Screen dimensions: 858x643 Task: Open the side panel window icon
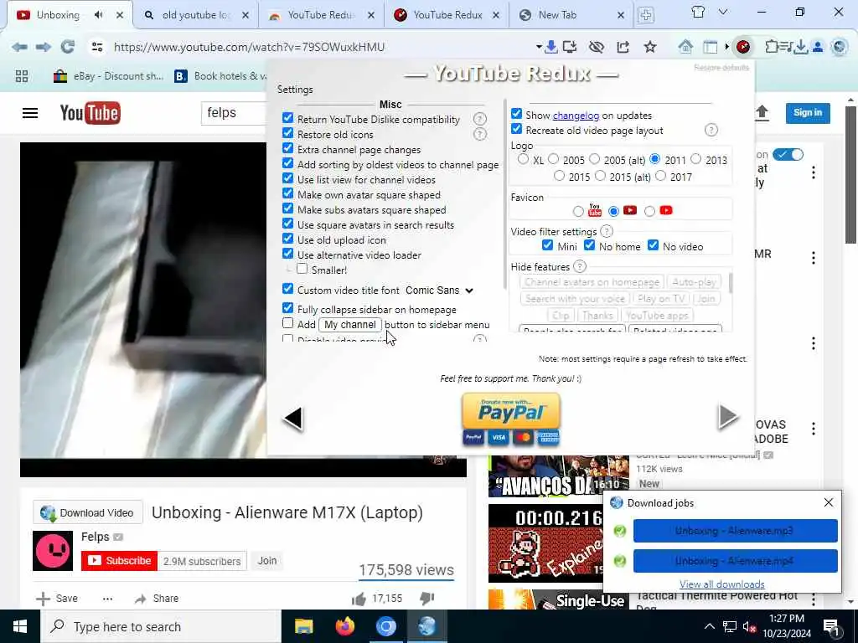(x=711, y=47)
